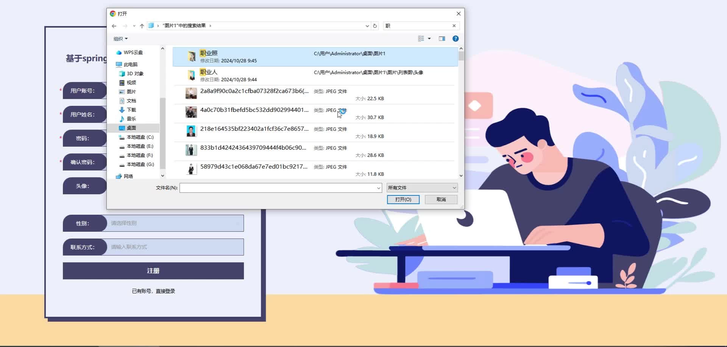Open 本地磁盘 (E:) drive
Screen dimensions: 727x347
[x=136, y=146]
